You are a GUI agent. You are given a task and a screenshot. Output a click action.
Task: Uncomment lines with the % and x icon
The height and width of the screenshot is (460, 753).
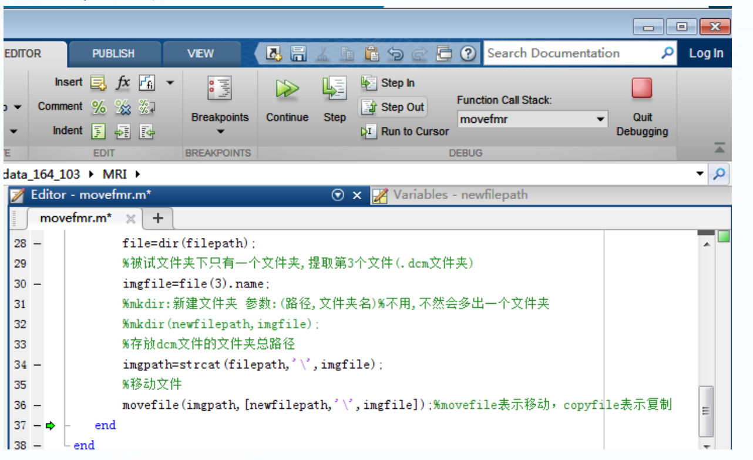pyautogui.click(x=123, y=107)
